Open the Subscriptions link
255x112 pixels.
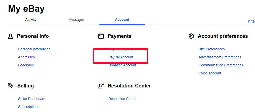(x=29, y=107)
